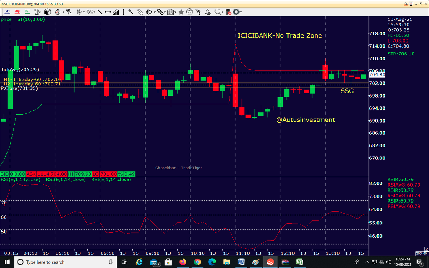429x268 pixels.
Task: Click the scissors cut tool
Action: [x=89, y=12]
